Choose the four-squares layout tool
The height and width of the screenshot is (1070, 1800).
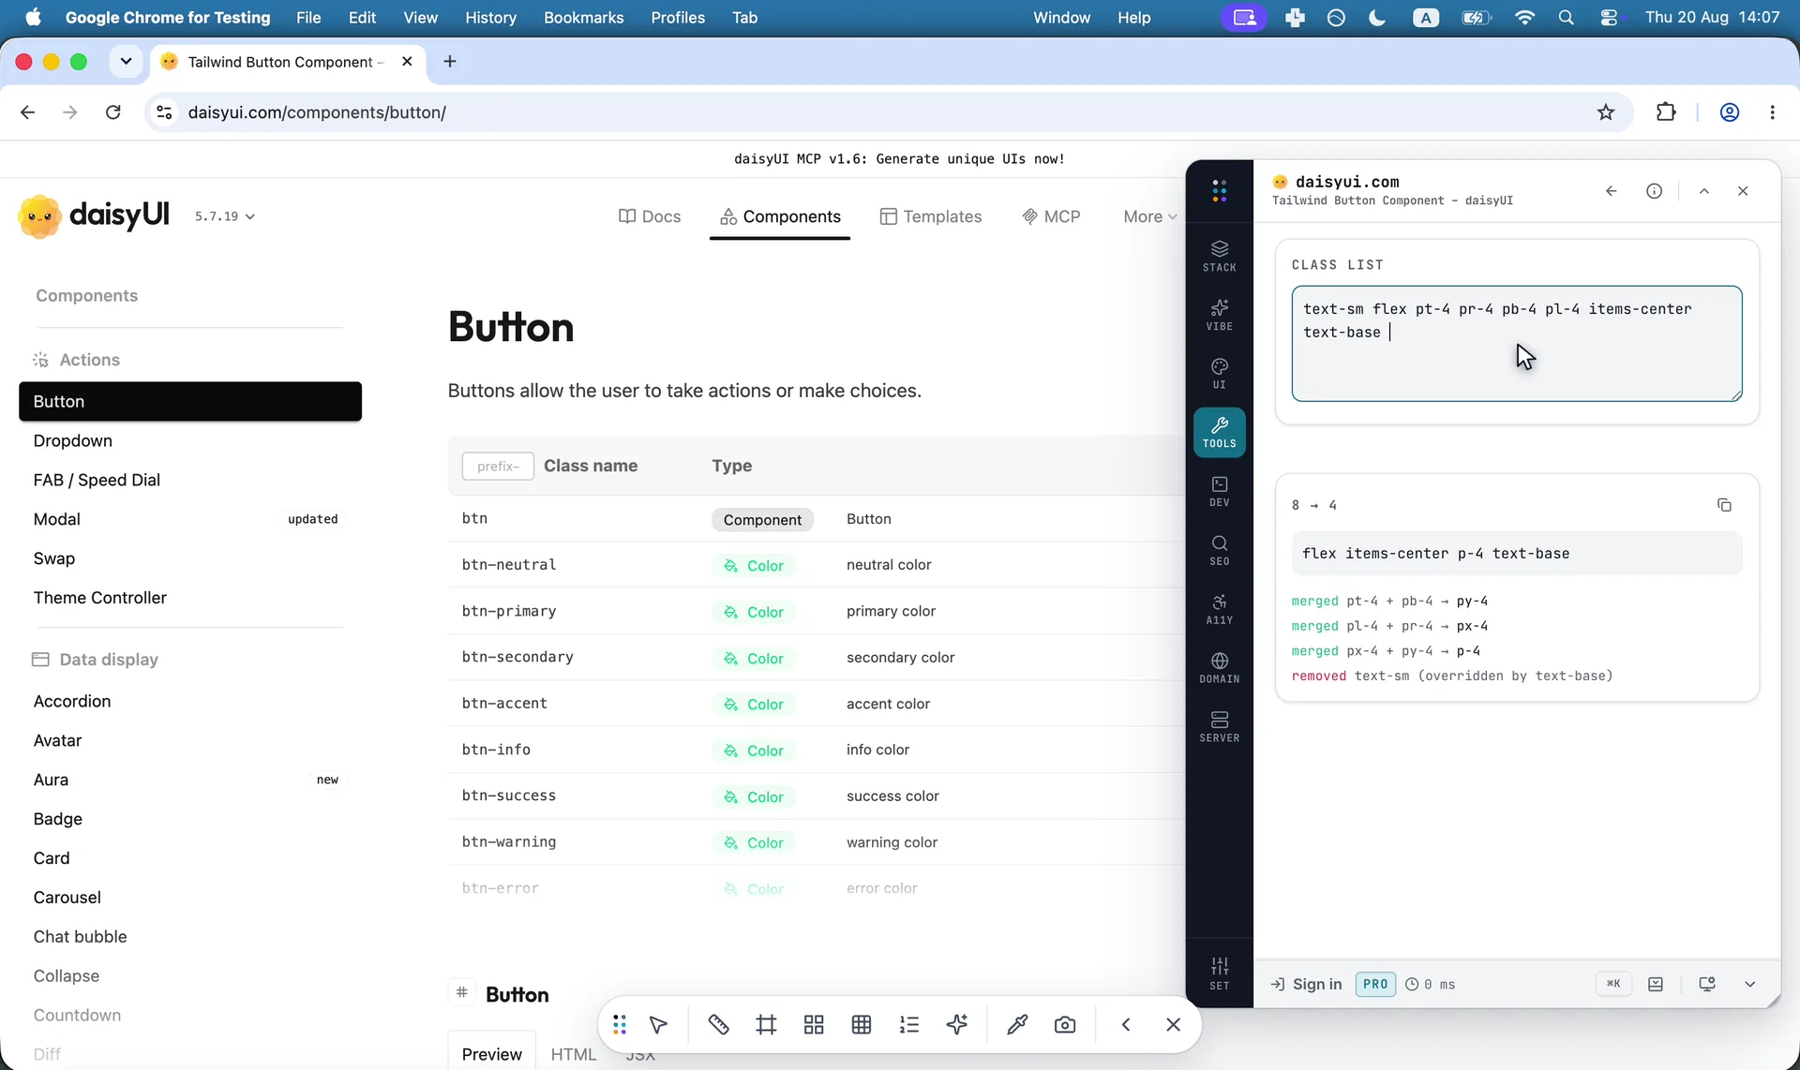pos(814,1025)
